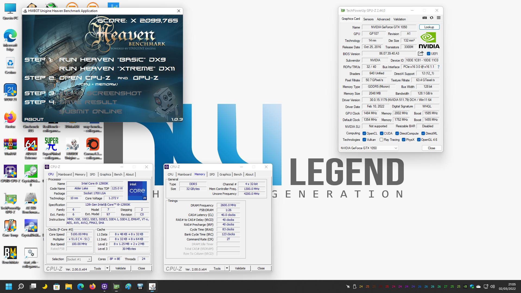Switch to Advanced tab in GPU-Z
This screenshot has width=521, height=293.
(x=383, y=19)
